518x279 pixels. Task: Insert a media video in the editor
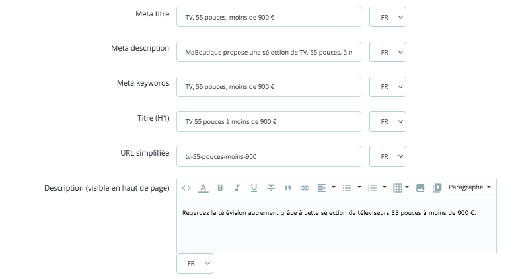(437, 188)
